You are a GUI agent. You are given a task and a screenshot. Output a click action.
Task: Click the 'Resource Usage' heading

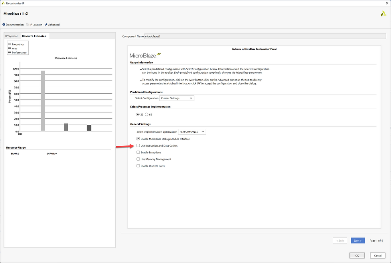(x=16, y=148)
